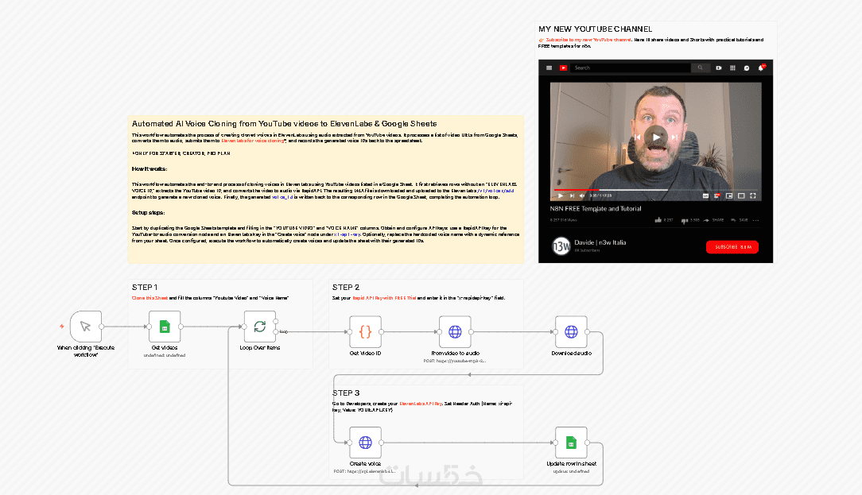Viewport: 862px width, 495px height.
Task: Click the small play icon in the player controls
Action: 560,195
